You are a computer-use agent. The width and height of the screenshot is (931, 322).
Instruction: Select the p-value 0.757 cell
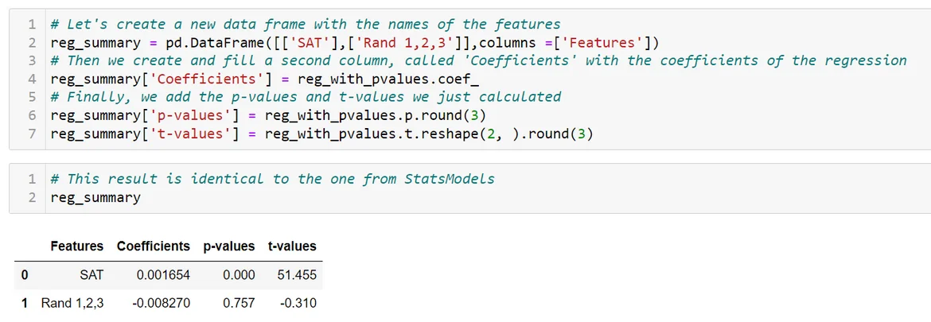pos(239,303)
